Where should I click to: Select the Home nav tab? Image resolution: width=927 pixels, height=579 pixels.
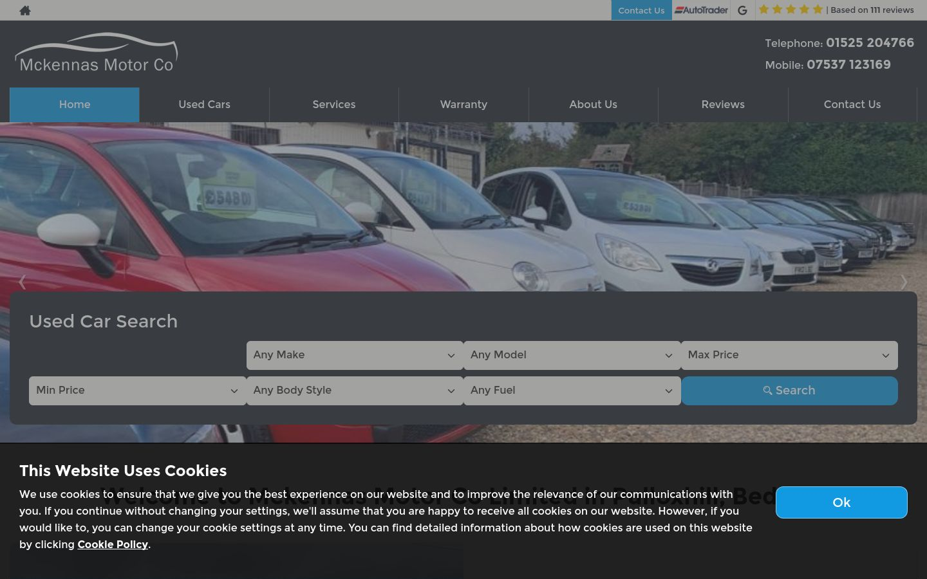pyautogui.click(x=75, y=105)
